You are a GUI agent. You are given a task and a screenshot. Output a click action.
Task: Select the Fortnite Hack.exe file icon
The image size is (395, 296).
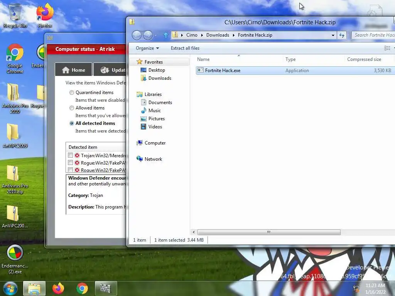[201, 70]
